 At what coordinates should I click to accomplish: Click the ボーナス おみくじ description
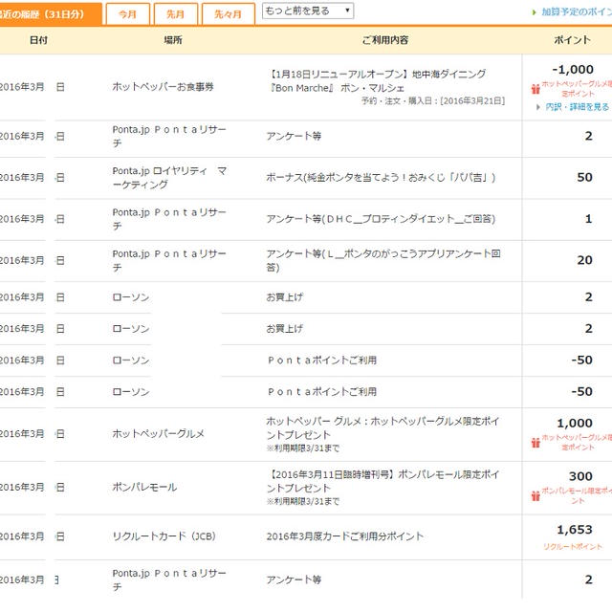(381, 178)
